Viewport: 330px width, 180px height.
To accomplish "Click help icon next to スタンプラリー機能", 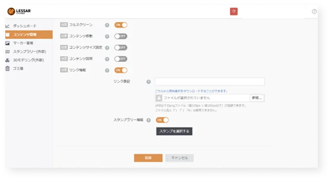I will pyautogui.click(x=149, y=120).
